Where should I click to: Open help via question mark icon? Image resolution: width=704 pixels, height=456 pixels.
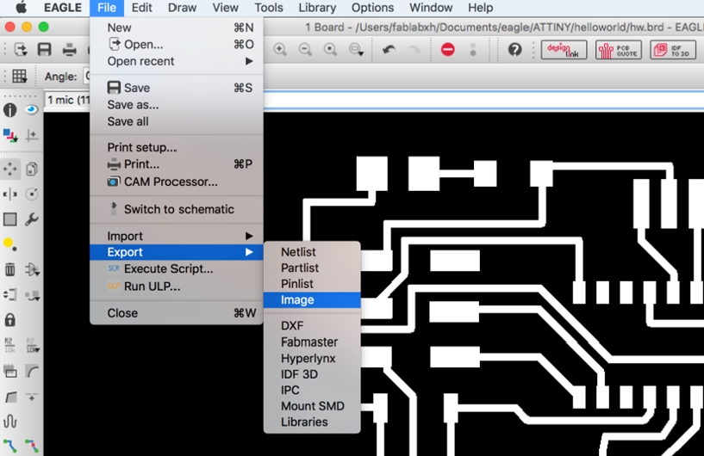click(x=515, y=49)
